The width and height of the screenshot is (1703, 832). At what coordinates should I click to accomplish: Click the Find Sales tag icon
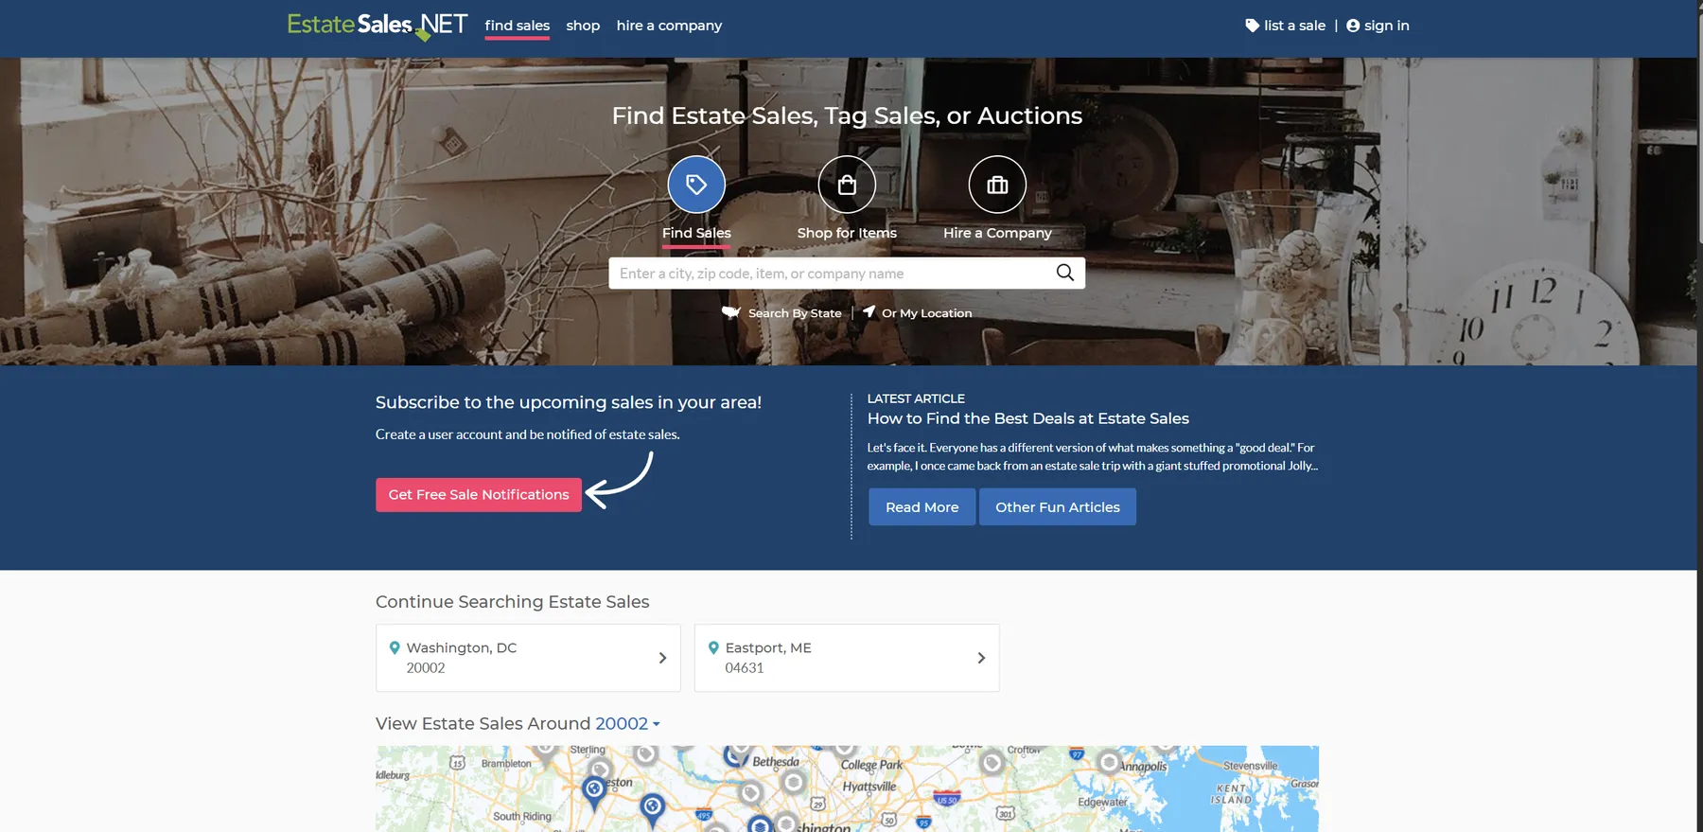(696, 185)
